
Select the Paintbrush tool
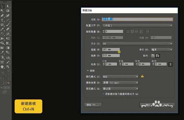pos(8,25)
